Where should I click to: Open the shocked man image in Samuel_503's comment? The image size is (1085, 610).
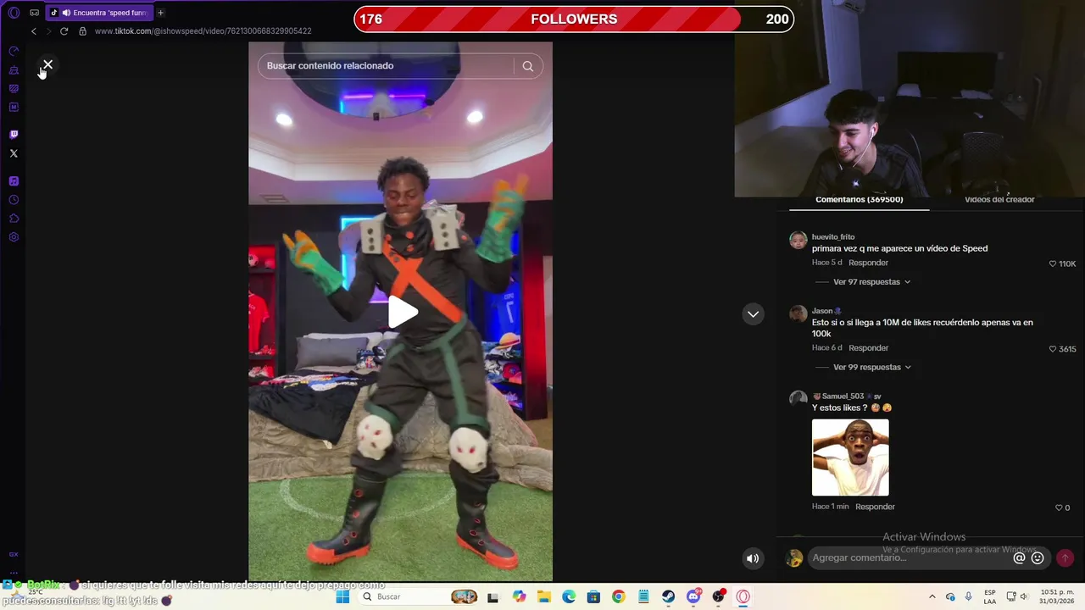850,457
